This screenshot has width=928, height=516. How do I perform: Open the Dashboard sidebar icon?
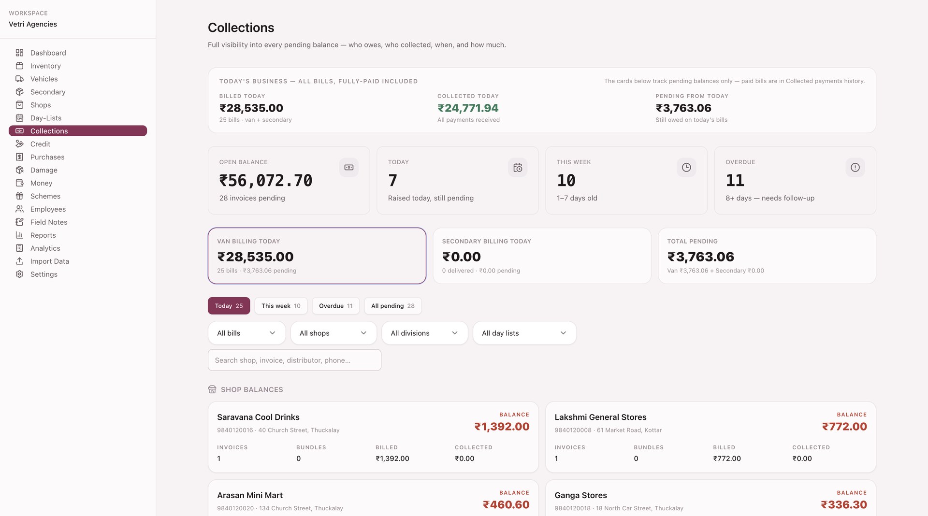click(19, 53)
